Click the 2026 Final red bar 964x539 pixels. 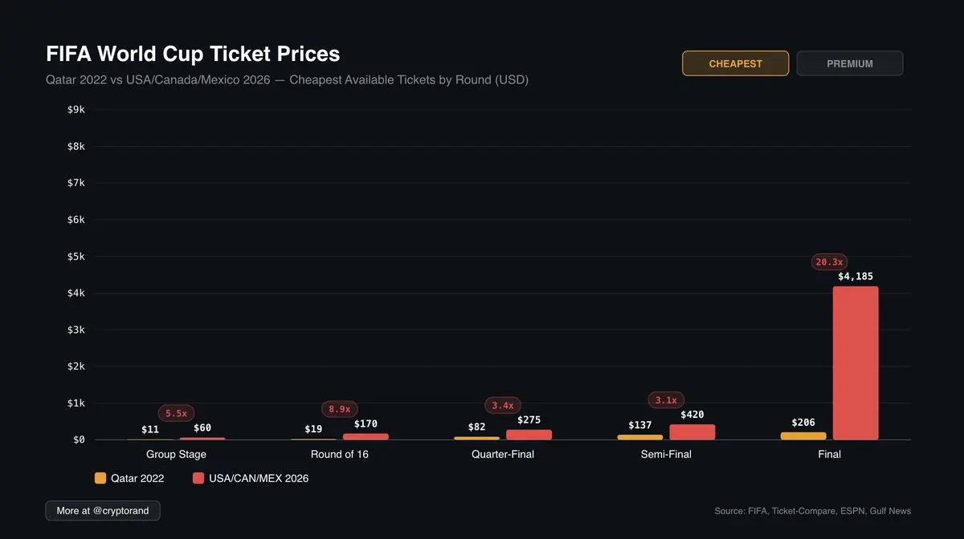tap(856, 363)
